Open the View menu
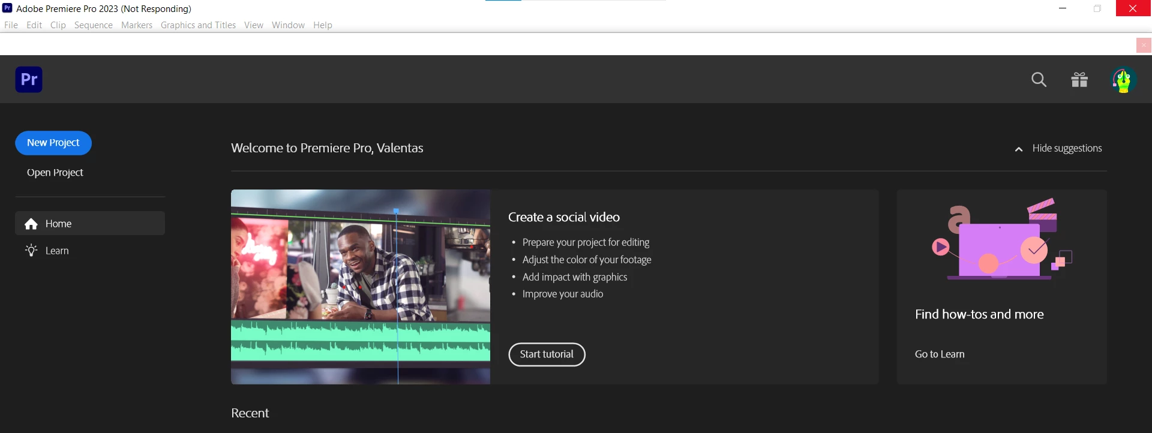The height and width of the screenshot is (433, 1152). coord(254,25)
